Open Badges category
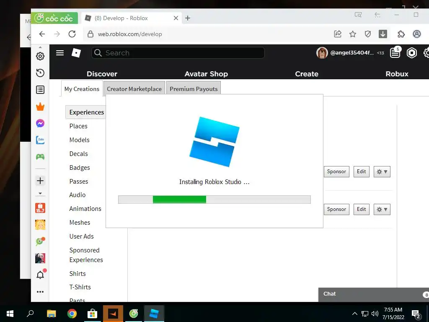The width and height of the screenshot is (429, 322). click(x=80, y=168)
